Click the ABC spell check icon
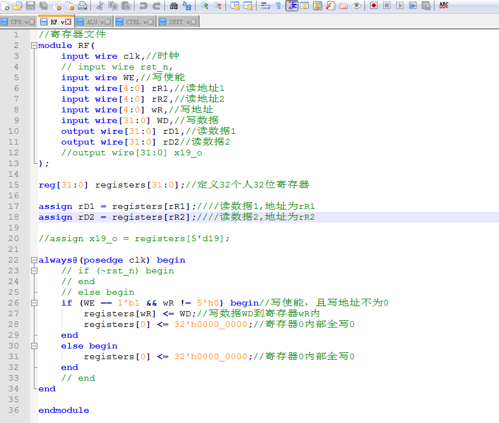 (x=444, y=6)
